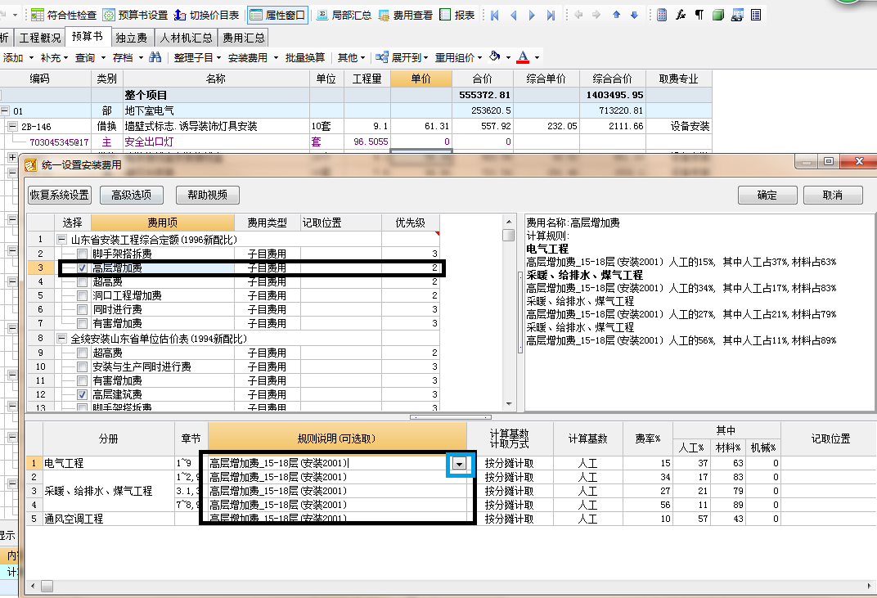The width and height of the screenshot is (877, 598).
Task: Click the grey left arrow in toolbar
Action: click(578, 15)
